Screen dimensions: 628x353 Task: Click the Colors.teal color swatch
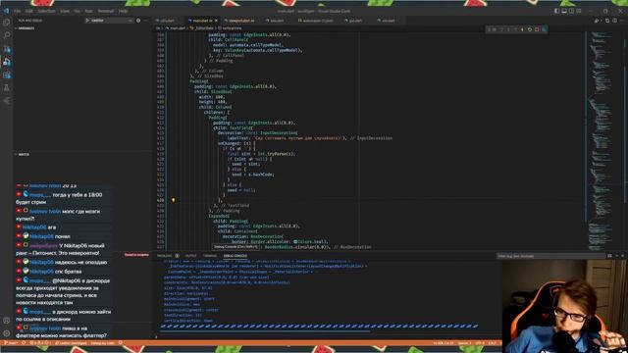pyautogui.click(x=295, y=242)
